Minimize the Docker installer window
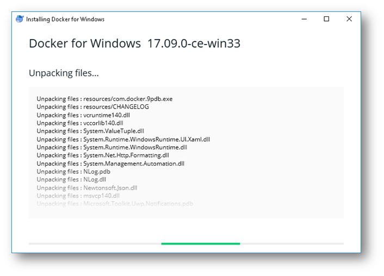This screenshot has width=384, height=276. tap(304, 19)
